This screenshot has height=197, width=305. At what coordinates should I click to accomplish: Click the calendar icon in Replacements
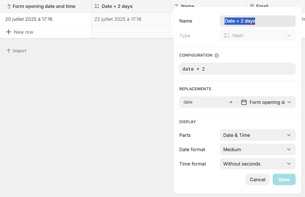coord(244,102)
